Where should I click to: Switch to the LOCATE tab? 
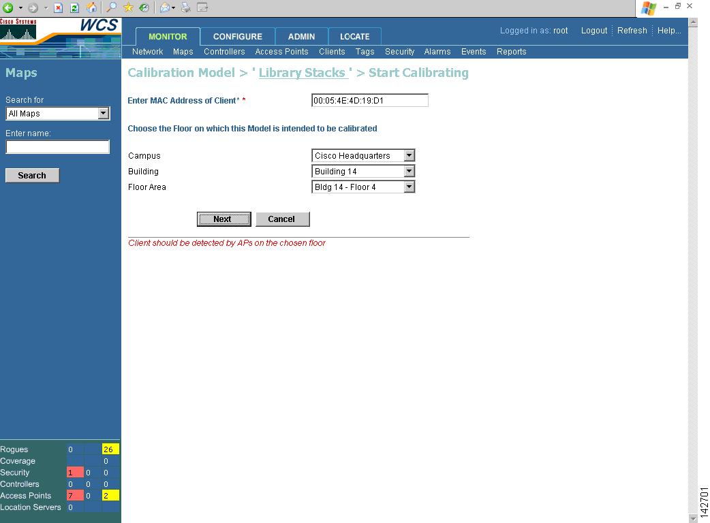click(354, 37)
